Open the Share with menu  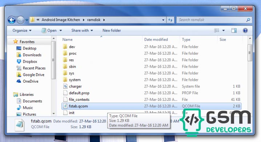82,31
